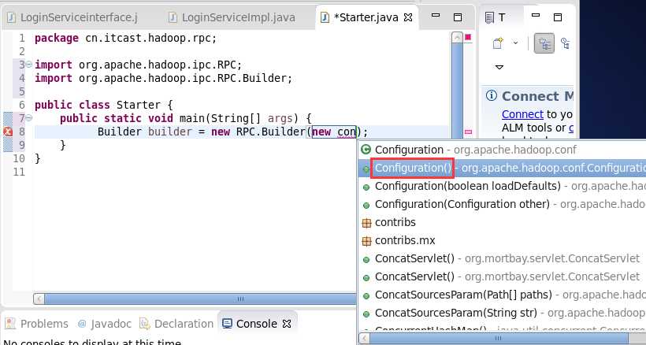Open the Javadoc view tab
This screenshot has height=345, width=646.
point(104,324)
